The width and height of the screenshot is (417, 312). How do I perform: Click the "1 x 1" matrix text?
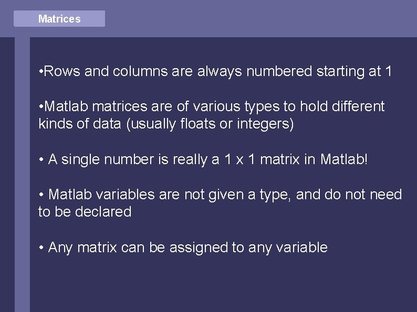238,159
